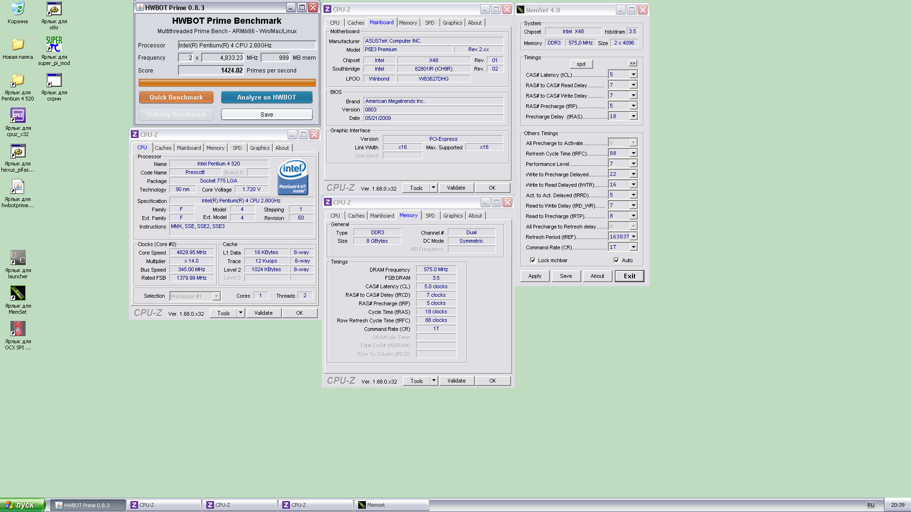Launch the OCX SPI desktop shortcut

coord(18,329)
